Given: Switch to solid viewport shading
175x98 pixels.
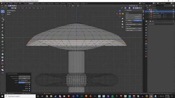Looking at the screenshot, I should (x=138, y=8).
